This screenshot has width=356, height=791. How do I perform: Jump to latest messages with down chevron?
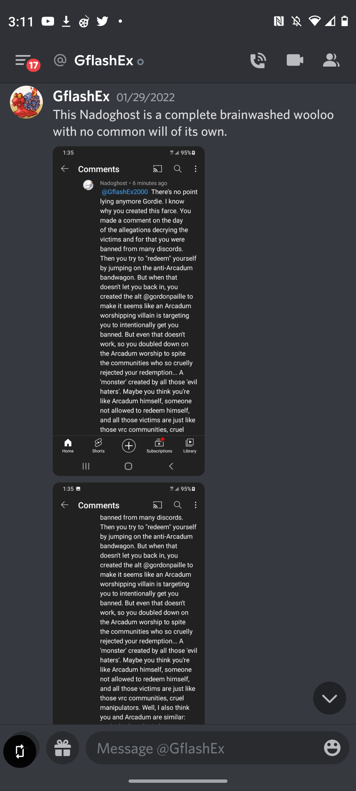click(x=329, y=698)
